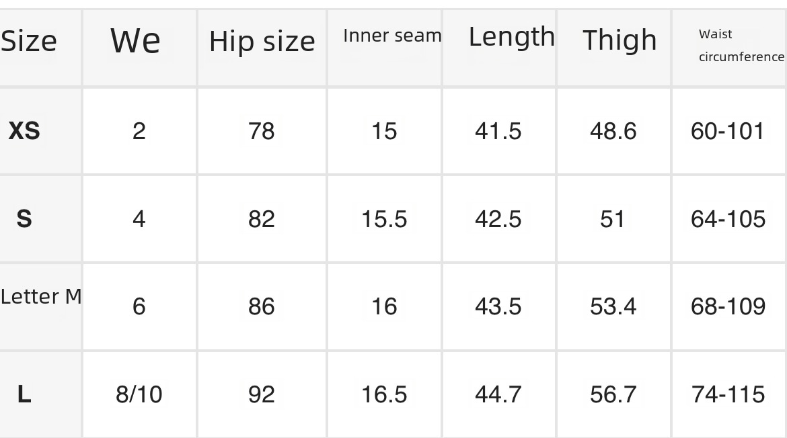
Task: Select length value 44.7 for size L
Action: coord(498,394)
